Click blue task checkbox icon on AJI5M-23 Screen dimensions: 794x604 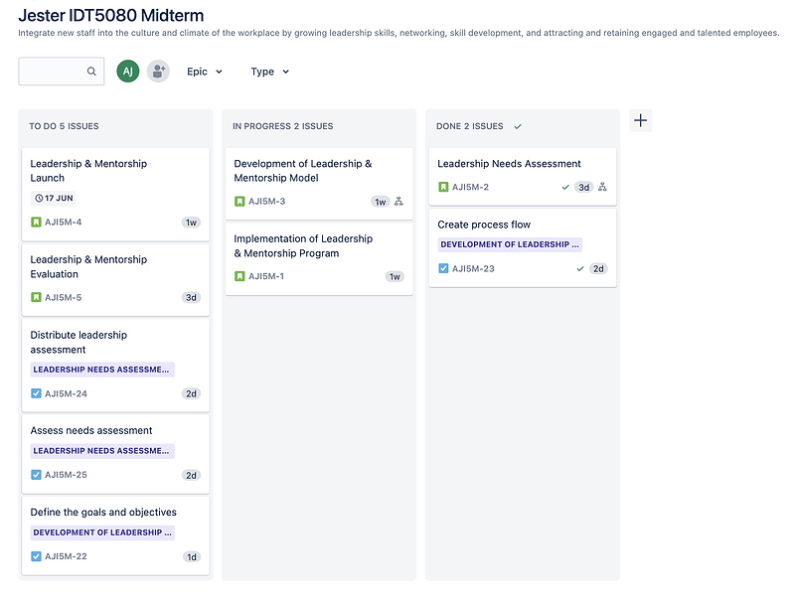(x=443, y=268)
